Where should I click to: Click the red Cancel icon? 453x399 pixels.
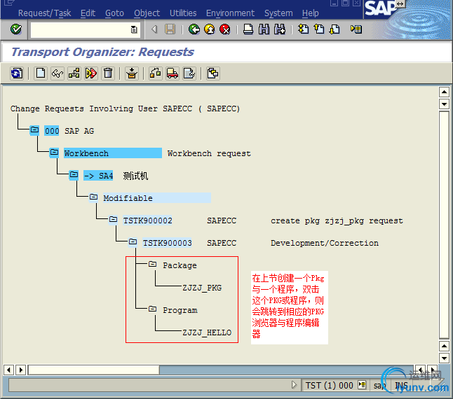(225, 29)
